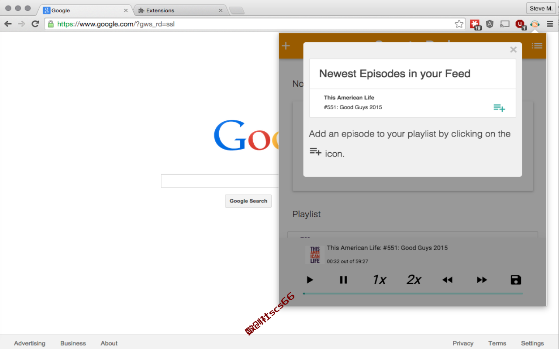Close the Google tab
Image resolution: width=559 pixels, height=349 pixels.
pos(126,10)
